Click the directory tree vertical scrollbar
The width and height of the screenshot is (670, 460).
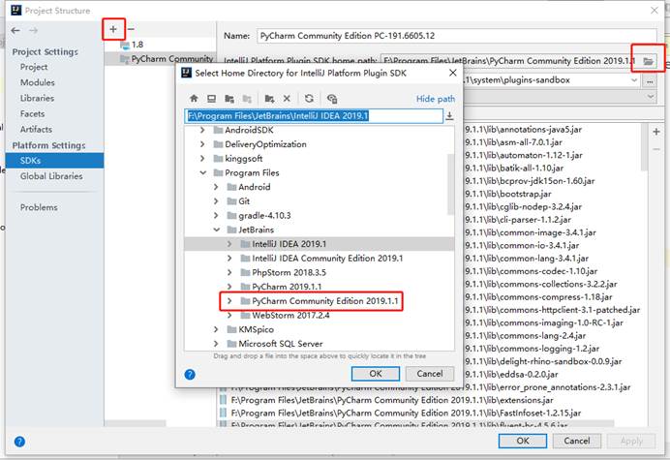point(450,184)
